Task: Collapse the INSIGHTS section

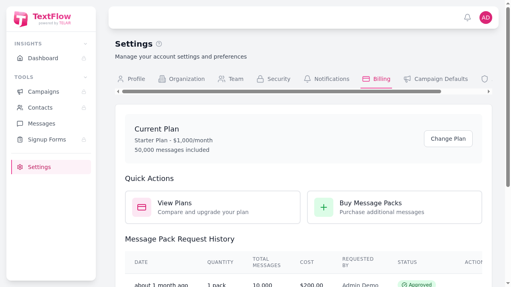Action: [85, 44]
